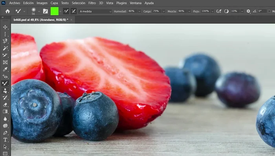Image resolution: width=275 pixels, height=156 pixels.
Task: Open the Archivo menu
Action: pyautogui.click(x=15, y=3)
